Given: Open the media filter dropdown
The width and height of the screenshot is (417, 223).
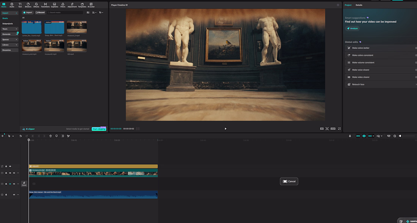Looking at the screenshot, I should click(101, 12).
